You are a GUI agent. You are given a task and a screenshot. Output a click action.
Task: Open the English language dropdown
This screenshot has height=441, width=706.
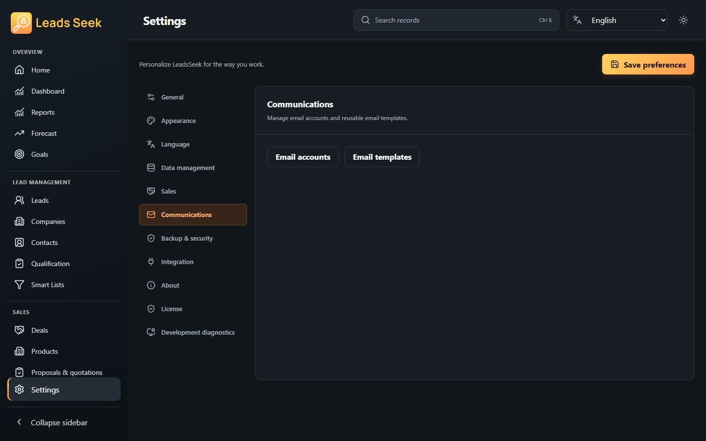click(617, 20)
